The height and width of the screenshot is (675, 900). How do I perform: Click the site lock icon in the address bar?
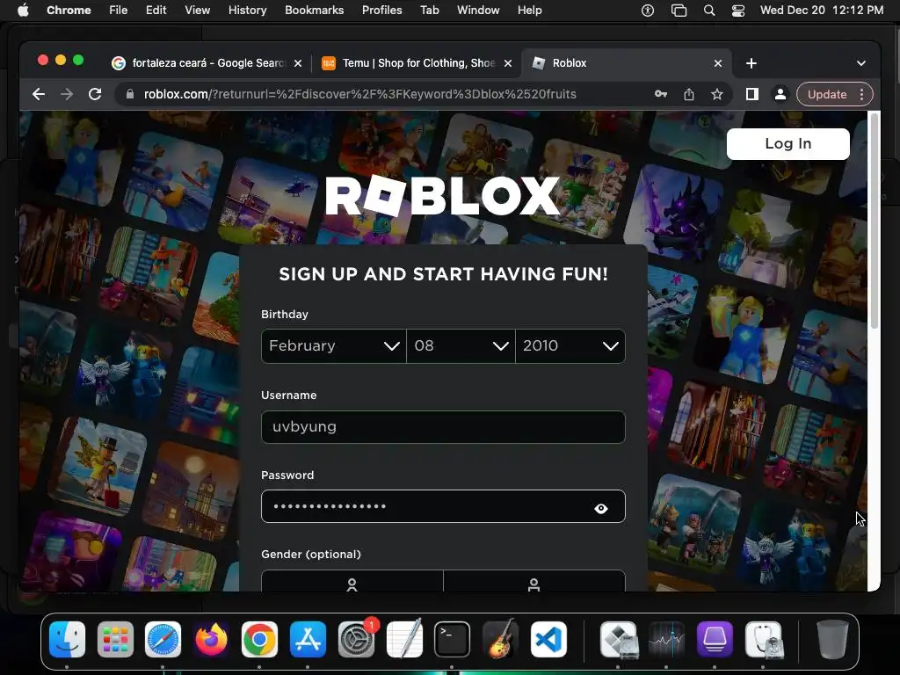click(130, 94)
